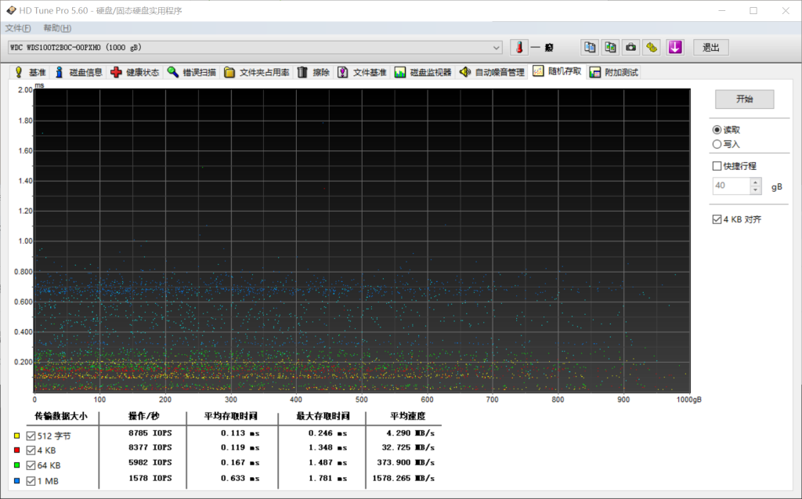802x499 pixels.
Task: Open the 附加测试 extra tests tab
Action: [614, 72]
